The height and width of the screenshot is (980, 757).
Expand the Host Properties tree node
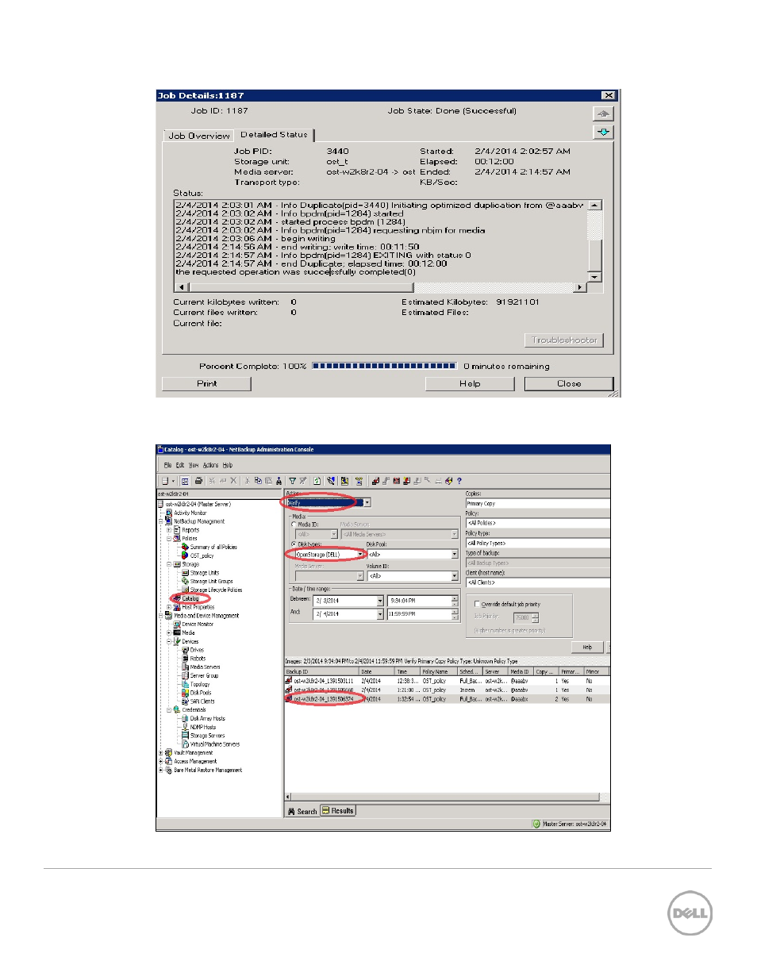point(168,607)
